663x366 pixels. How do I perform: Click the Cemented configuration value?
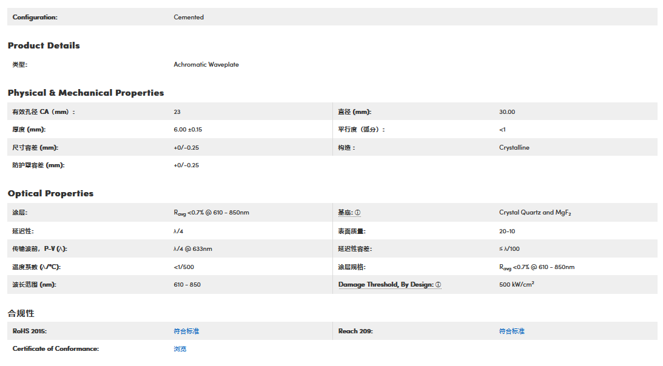coord(189,17)
